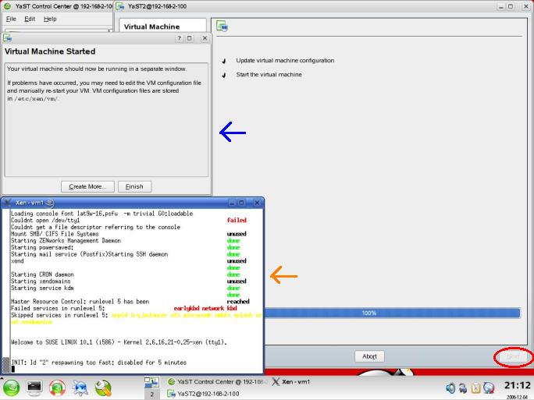Click the help question mark in dialog titlebar
This screenshot has height=400, width=534.
(x=179, y=38)
